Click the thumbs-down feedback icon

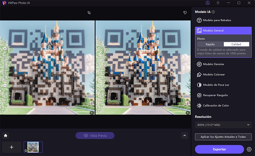(x=185, y=13)
